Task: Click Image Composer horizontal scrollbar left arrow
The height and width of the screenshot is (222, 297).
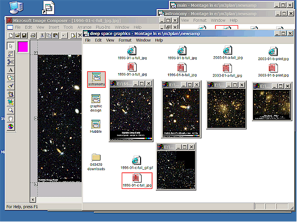Action: [x=33, y=200]
